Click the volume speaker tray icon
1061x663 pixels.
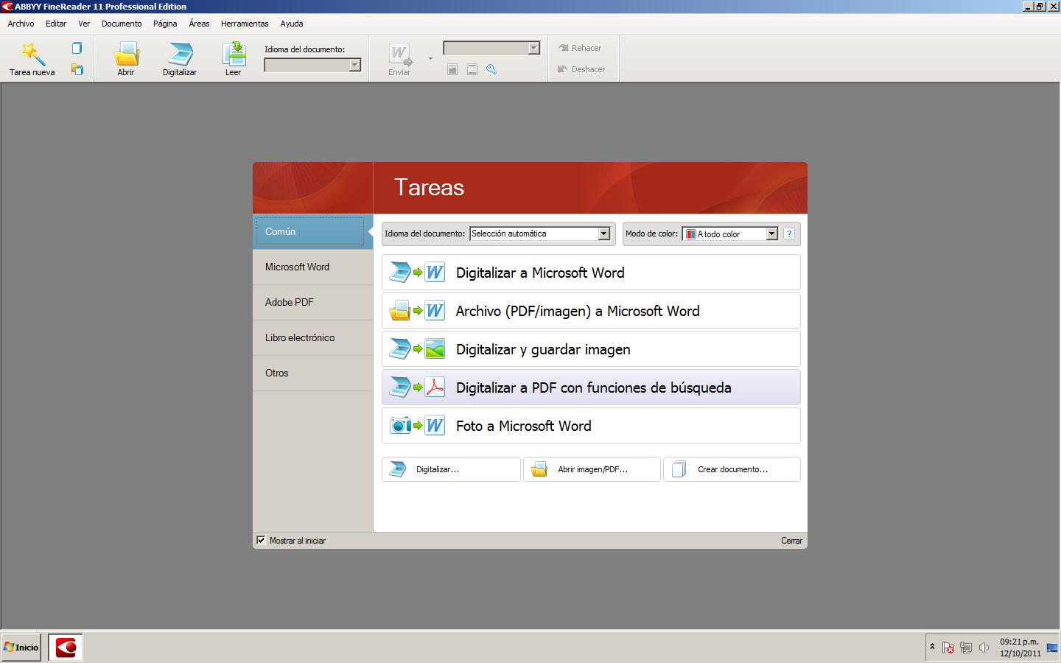pos(984,648)
